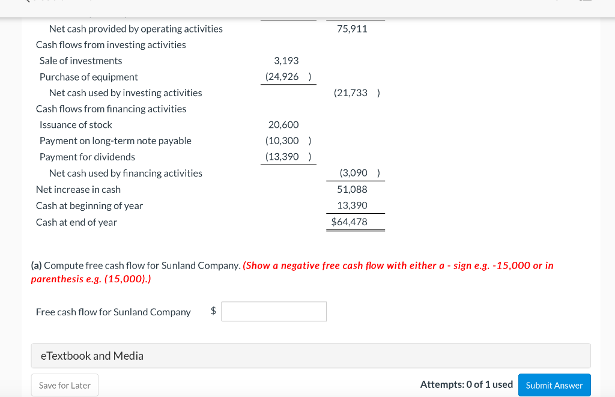The height and width of the screenshot is (397, 615).
Task: Click the Net increase in cash value 51,088
Action: [x=352, y=189]
